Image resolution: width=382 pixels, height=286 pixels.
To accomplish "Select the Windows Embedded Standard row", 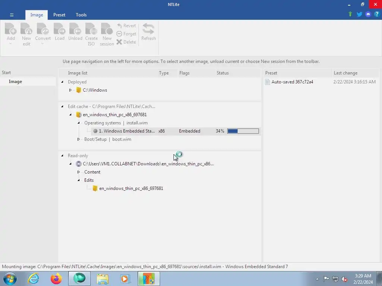I will (x=176, y=131).
